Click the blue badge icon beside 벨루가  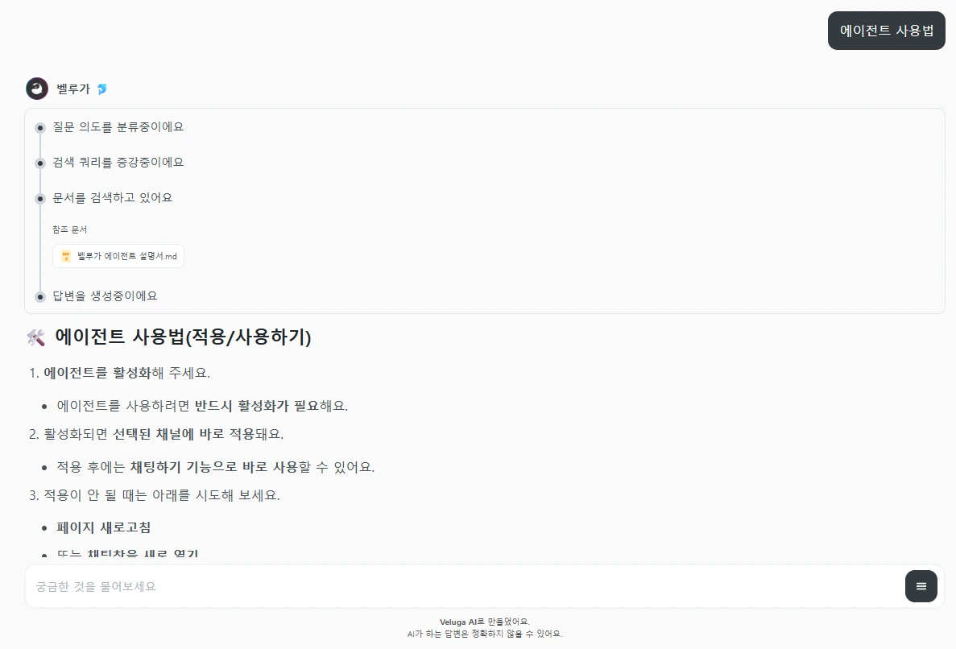coord(101,89)
